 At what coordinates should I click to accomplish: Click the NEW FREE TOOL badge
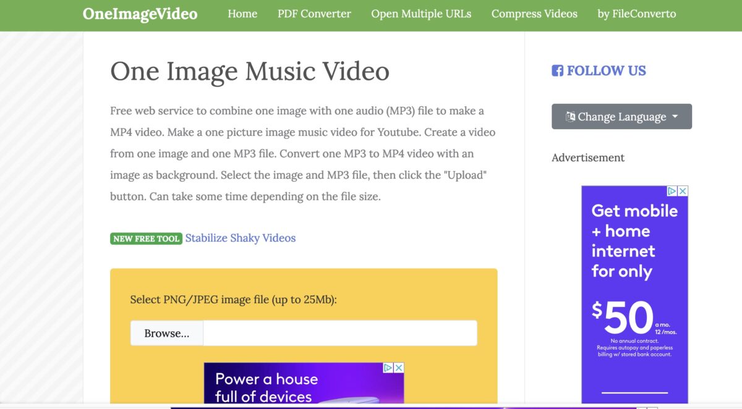147,238
